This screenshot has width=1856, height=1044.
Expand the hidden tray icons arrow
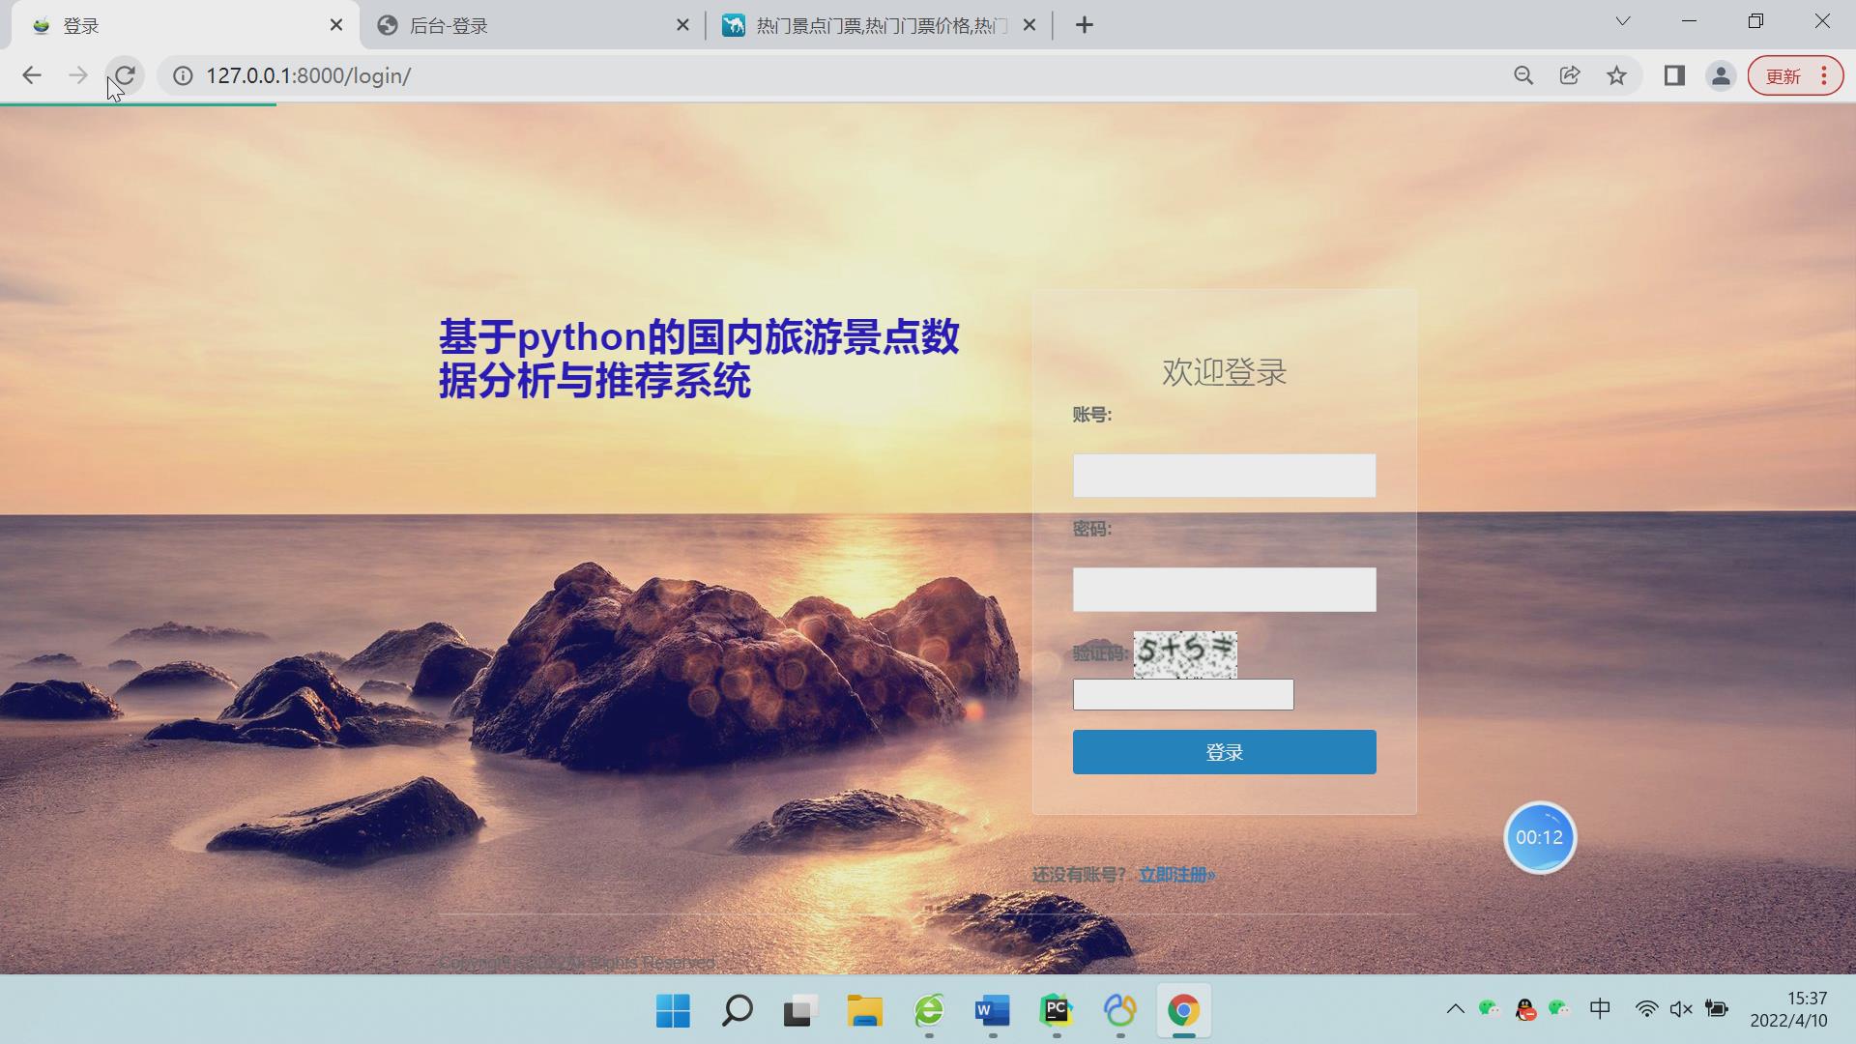1455,1008
